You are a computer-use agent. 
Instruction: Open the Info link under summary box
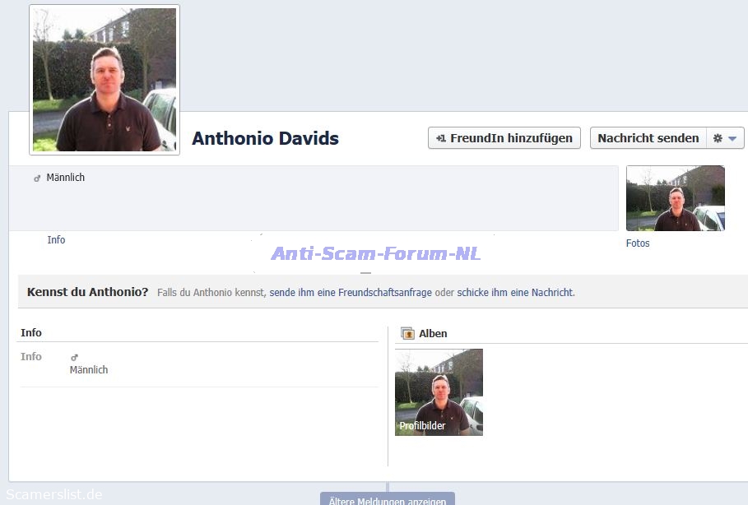click(x=56, y=240)
